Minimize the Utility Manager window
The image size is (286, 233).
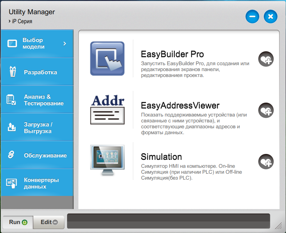tap(252, 17)
